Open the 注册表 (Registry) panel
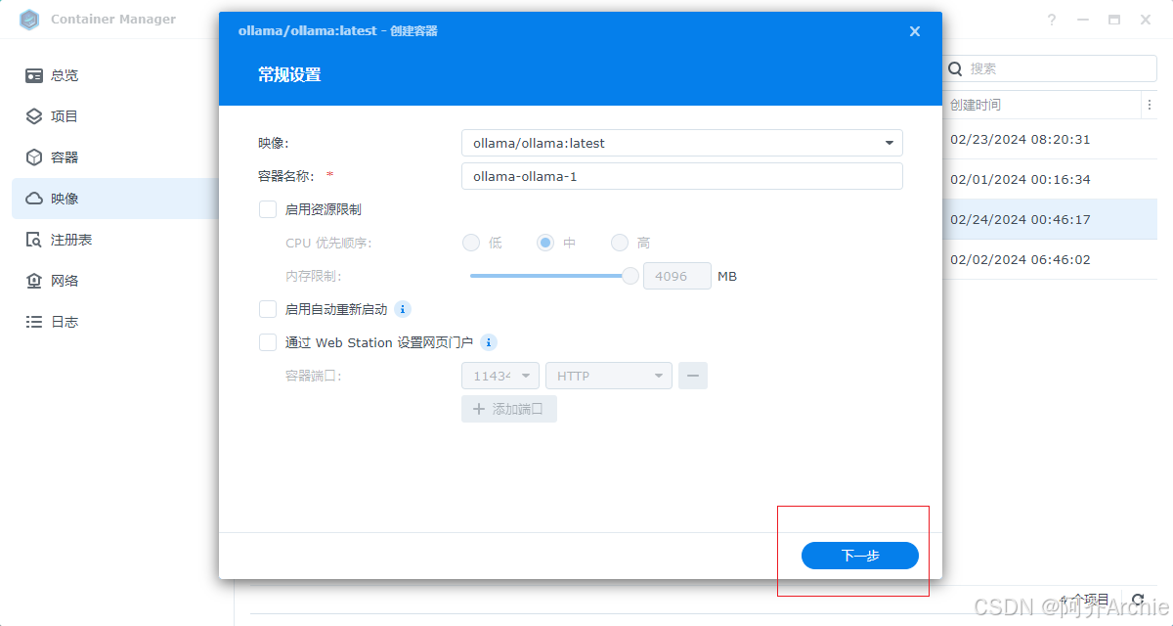 coord(64,239)
